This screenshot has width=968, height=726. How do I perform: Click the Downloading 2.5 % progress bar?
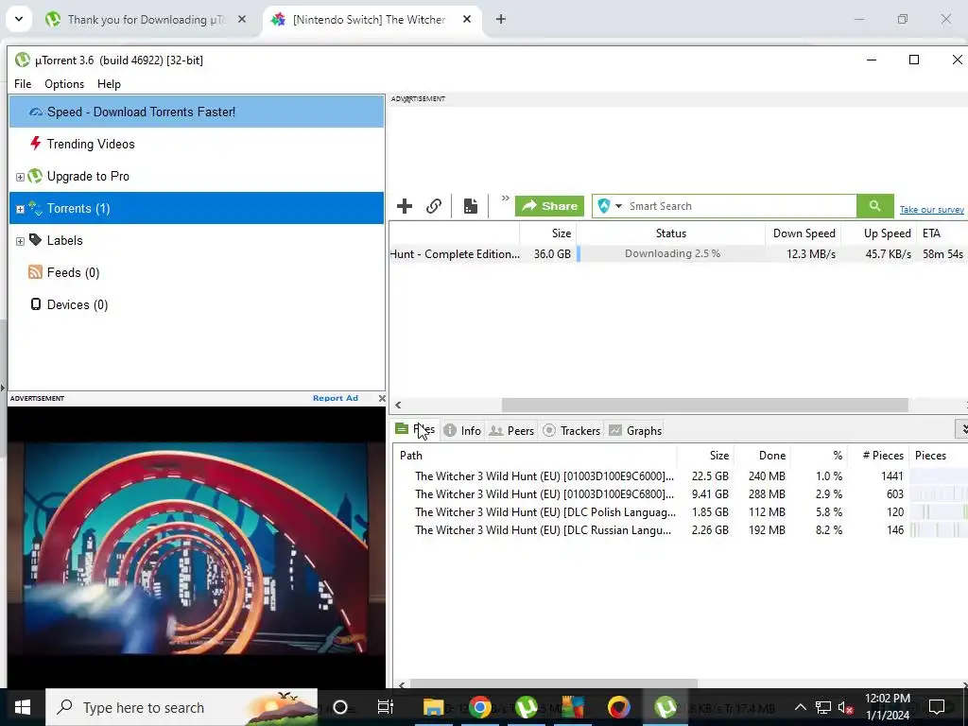[x=671, y=253]
